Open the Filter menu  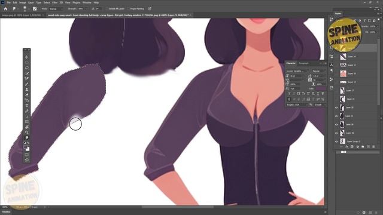pos(54,2)
